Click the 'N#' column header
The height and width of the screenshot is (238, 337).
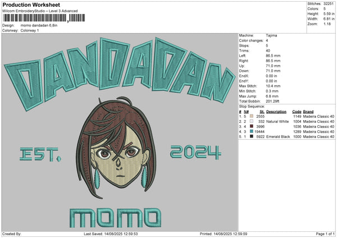(x=246, y=112)
